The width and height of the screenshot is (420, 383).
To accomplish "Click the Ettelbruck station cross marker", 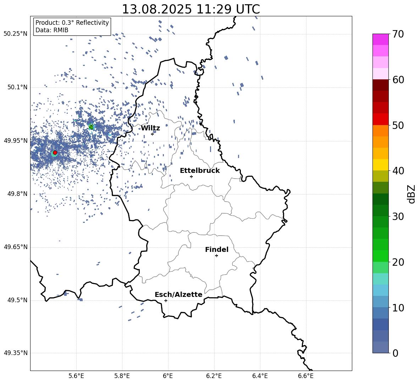I will coord(191,176).
